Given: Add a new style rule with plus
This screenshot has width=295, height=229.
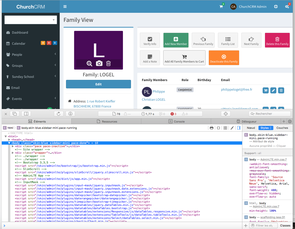Looking at the screenshot, I should tap(246, 225).
